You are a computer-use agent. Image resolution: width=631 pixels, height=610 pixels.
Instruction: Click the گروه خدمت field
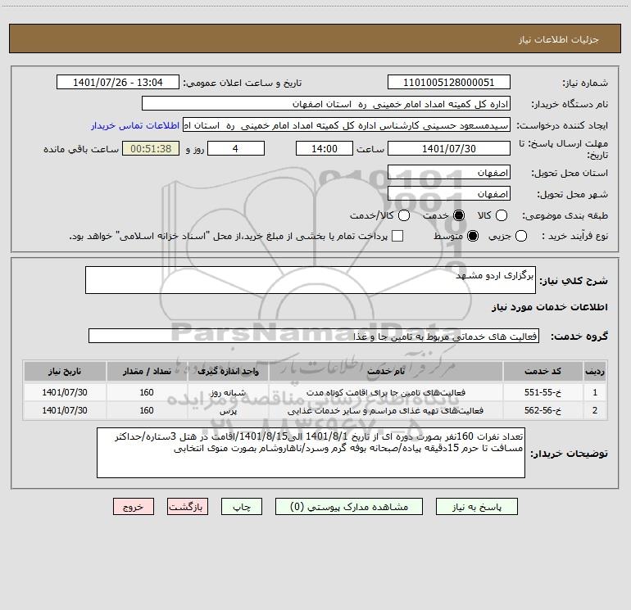pos(314,336)
